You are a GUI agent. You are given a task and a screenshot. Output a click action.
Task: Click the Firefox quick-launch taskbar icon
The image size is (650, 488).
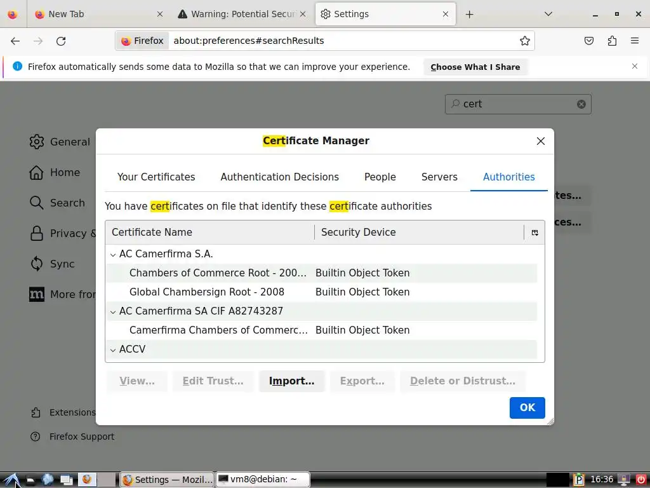click(86, 480)
